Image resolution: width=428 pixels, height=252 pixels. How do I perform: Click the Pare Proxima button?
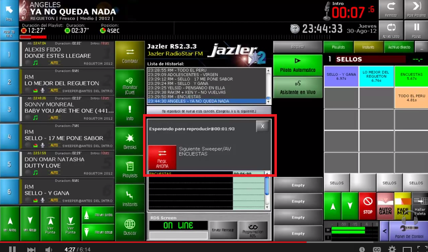pos(416,10)
